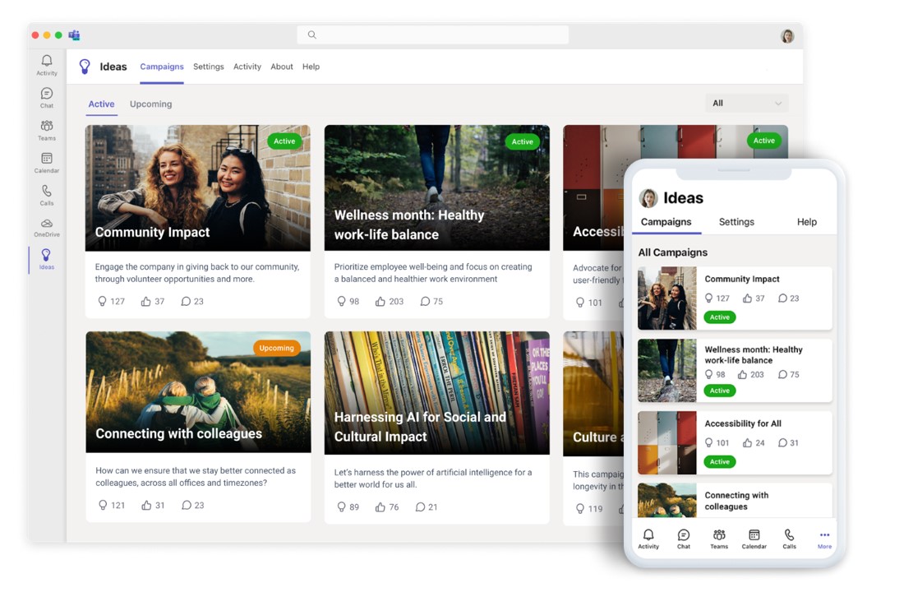Viewport: 899px width, 592px height.
Task: Click the Teams search bar
Action: (x=433, y=35)
